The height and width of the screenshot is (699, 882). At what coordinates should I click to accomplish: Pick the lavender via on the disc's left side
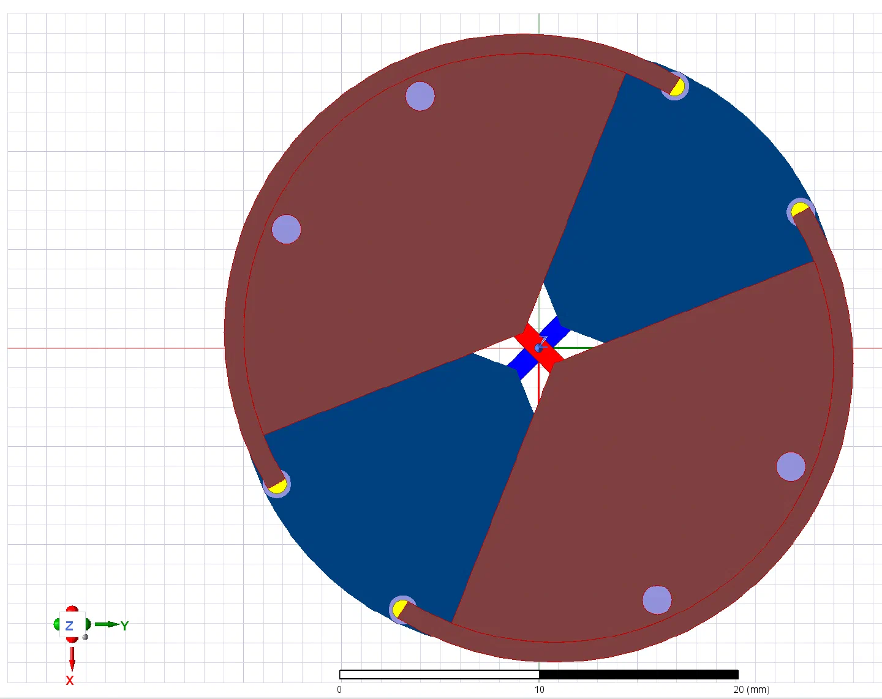[286, 229]
